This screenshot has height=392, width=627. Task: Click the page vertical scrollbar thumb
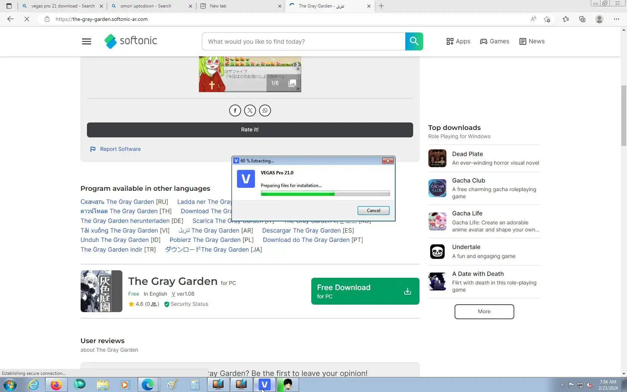pyautogui.click(x=624, y=116)
